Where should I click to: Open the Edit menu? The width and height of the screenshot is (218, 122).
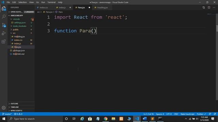pos(14,2)
